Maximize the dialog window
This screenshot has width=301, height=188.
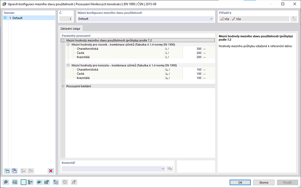(x=282, y=4)
